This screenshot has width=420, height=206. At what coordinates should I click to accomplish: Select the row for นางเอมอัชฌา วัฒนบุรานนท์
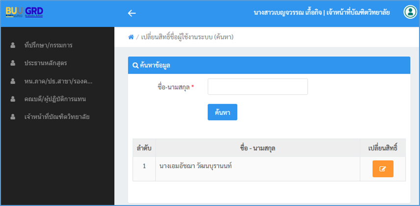pyautogui.click(x=195, y=166)
